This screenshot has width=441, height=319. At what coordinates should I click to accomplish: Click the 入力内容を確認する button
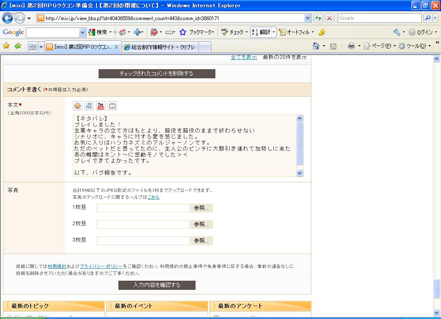(157, 285)
